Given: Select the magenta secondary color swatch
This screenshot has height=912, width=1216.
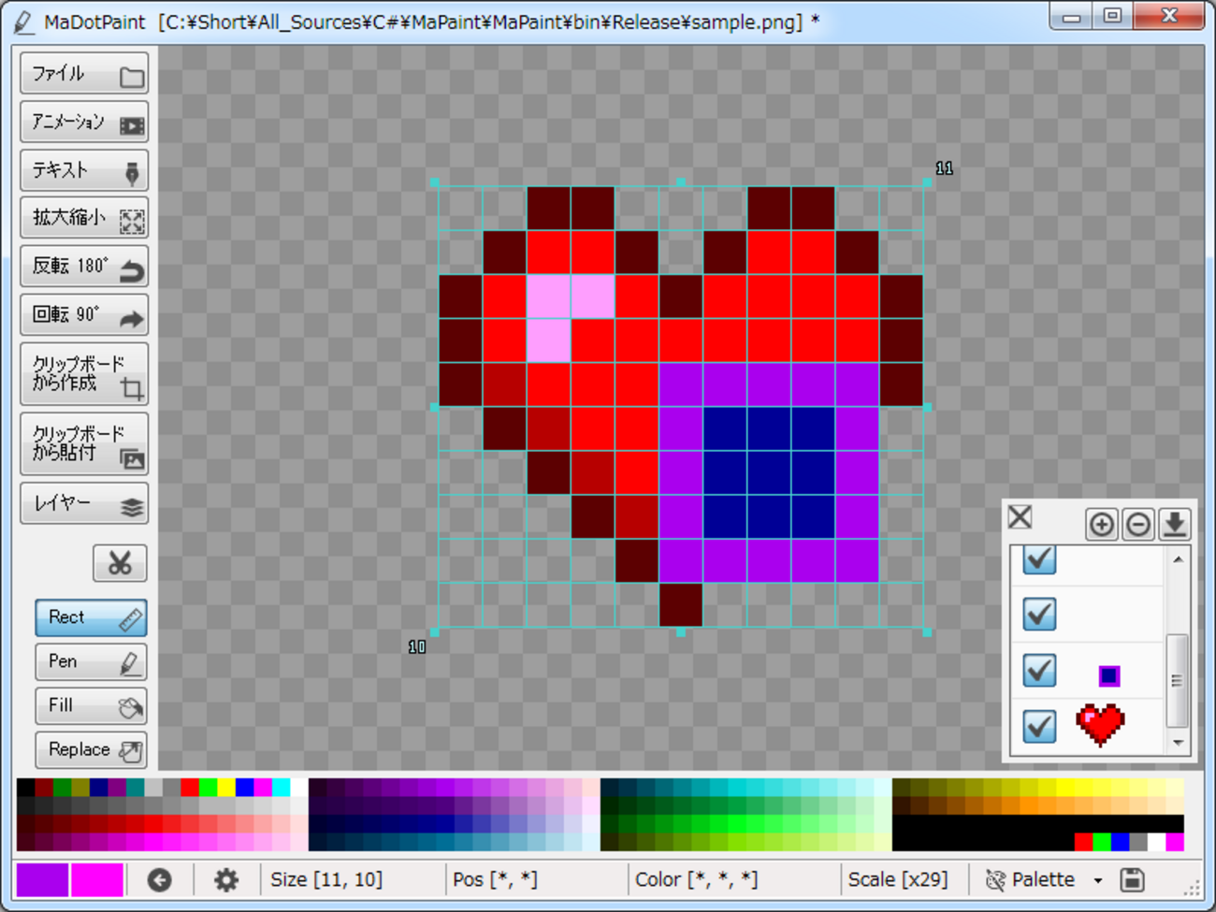Looking at the screenshot, I should [x=97, y=879].
